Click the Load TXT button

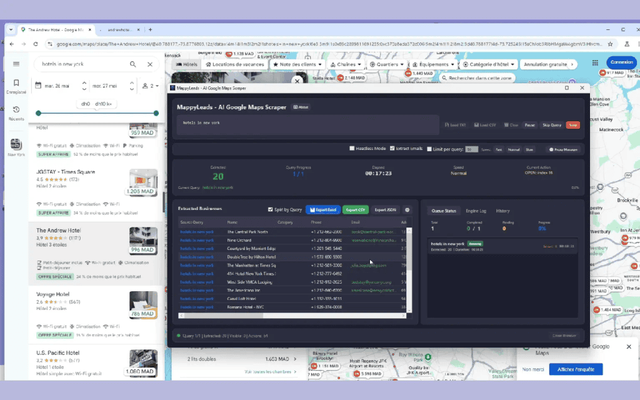click(x=455, y=125)
